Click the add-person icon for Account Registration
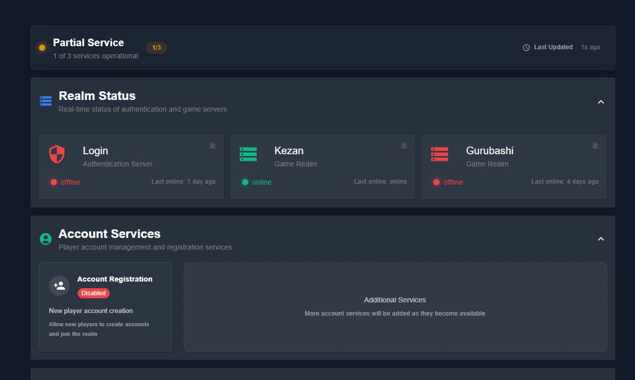 click(x=59, y=286)
